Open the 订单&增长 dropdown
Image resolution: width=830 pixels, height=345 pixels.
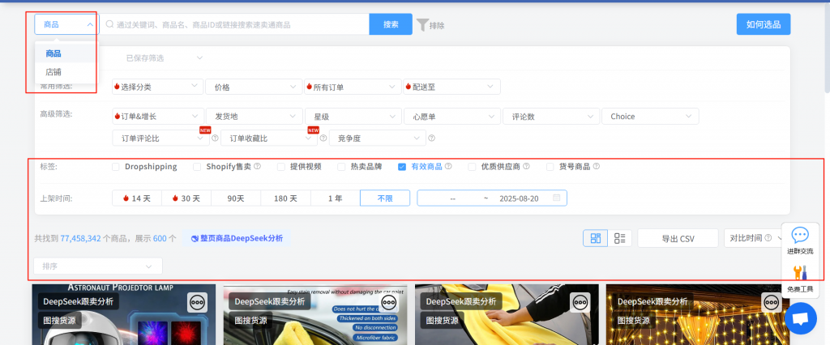click(x=158, y=117)
